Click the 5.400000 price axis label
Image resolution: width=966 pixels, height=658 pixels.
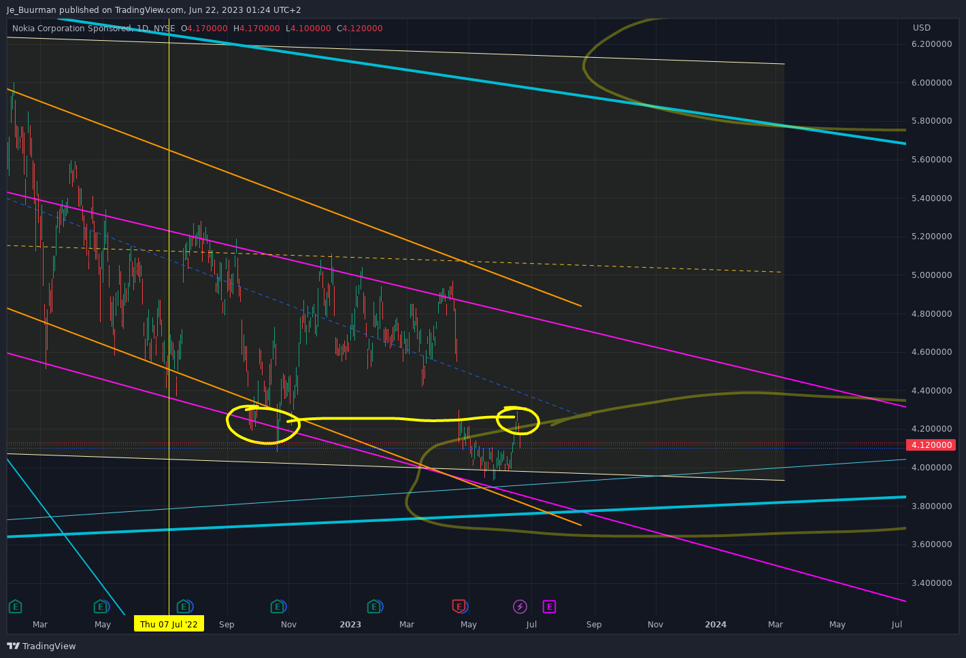[x=931, y=198]
